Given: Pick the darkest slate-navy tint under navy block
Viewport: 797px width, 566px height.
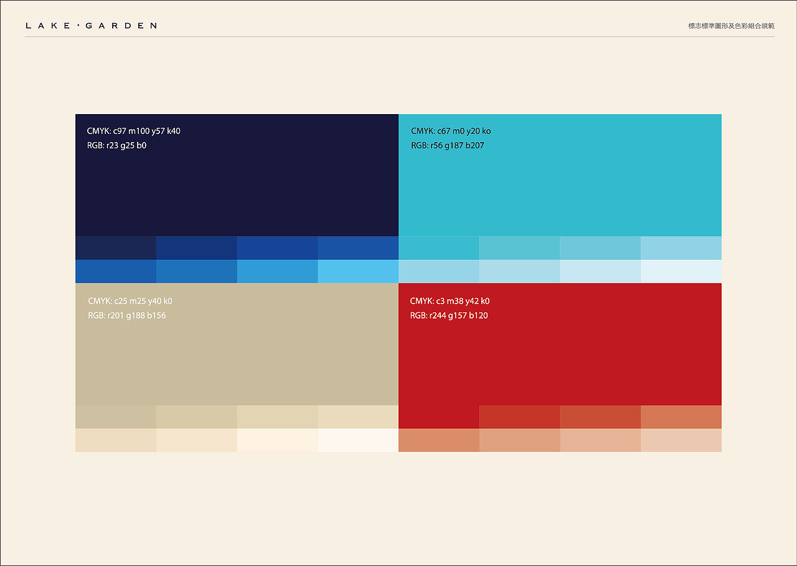Looking at the screenshot, I should point(116,248).
